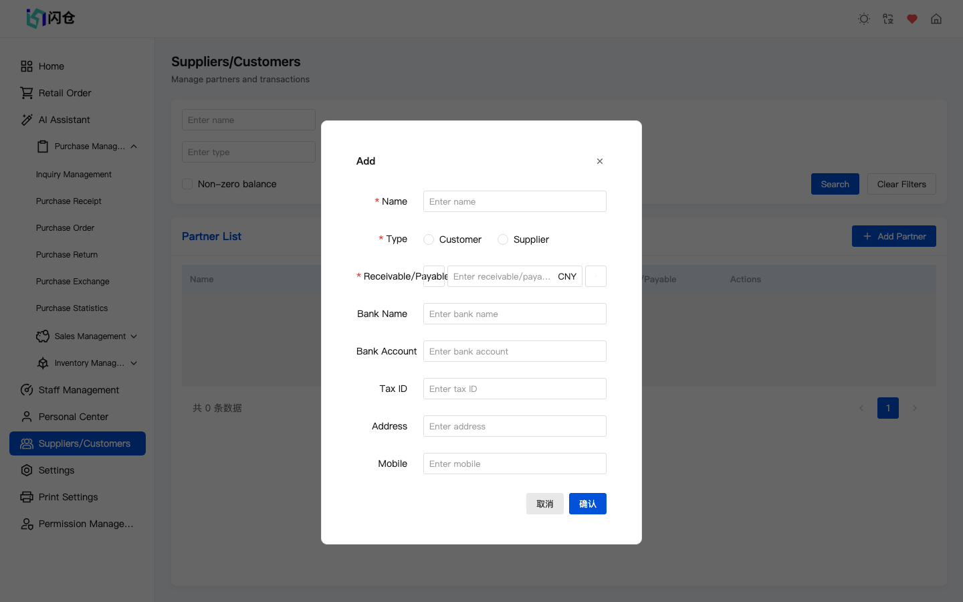Screen dimensions: 963x602
Task: Click the Settings gear icon in sidebar
Action: 27,470
